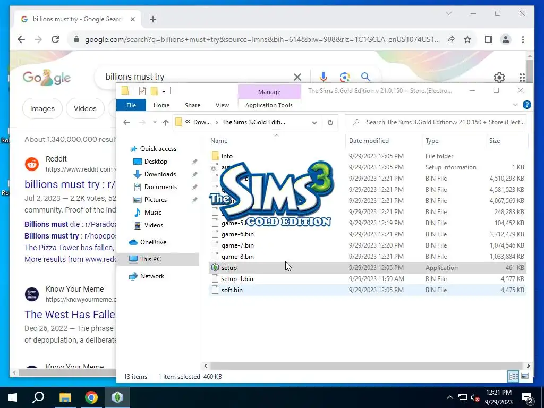Show hidden tray icons chevron

tap(449, 397)
